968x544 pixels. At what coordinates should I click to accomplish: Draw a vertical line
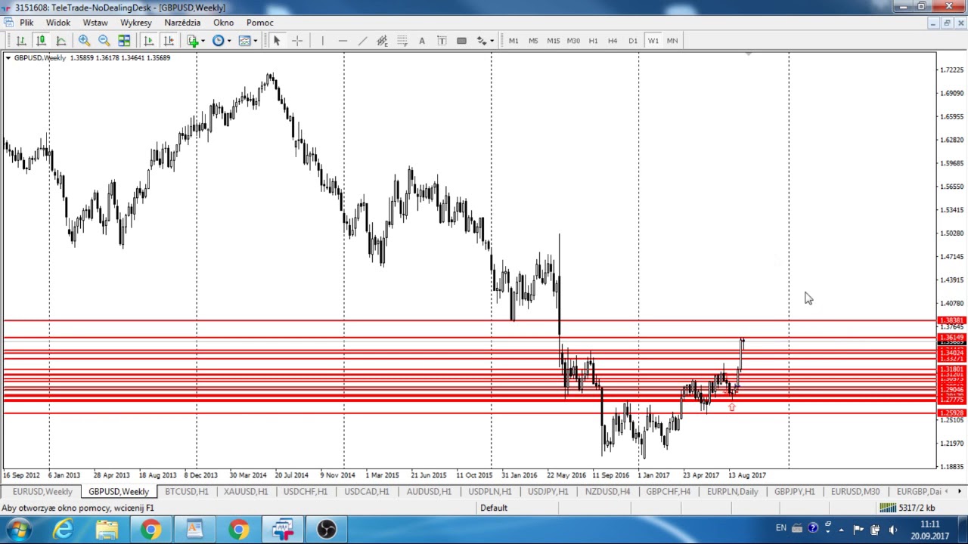pyautogui.click(x=322, y=41)
